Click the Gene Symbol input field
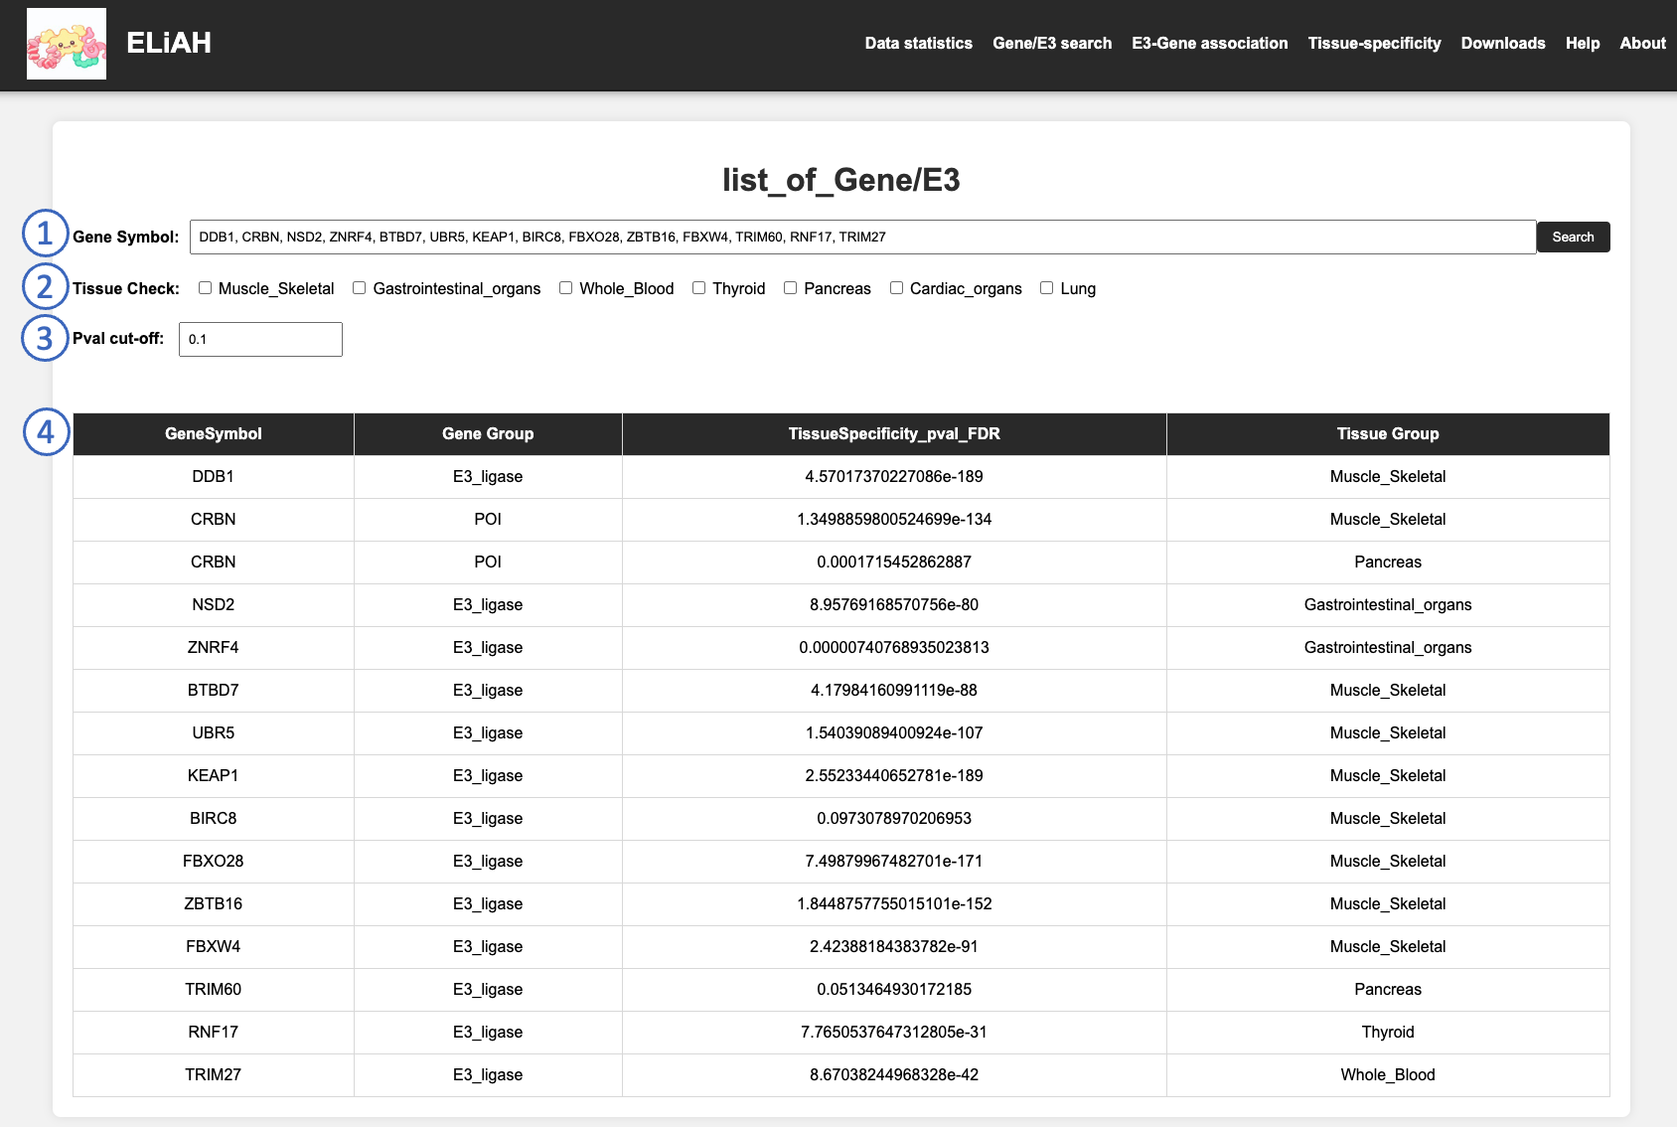This screenshot has width=1677, height=1127. pyautogui.click(x=861, y=238)
